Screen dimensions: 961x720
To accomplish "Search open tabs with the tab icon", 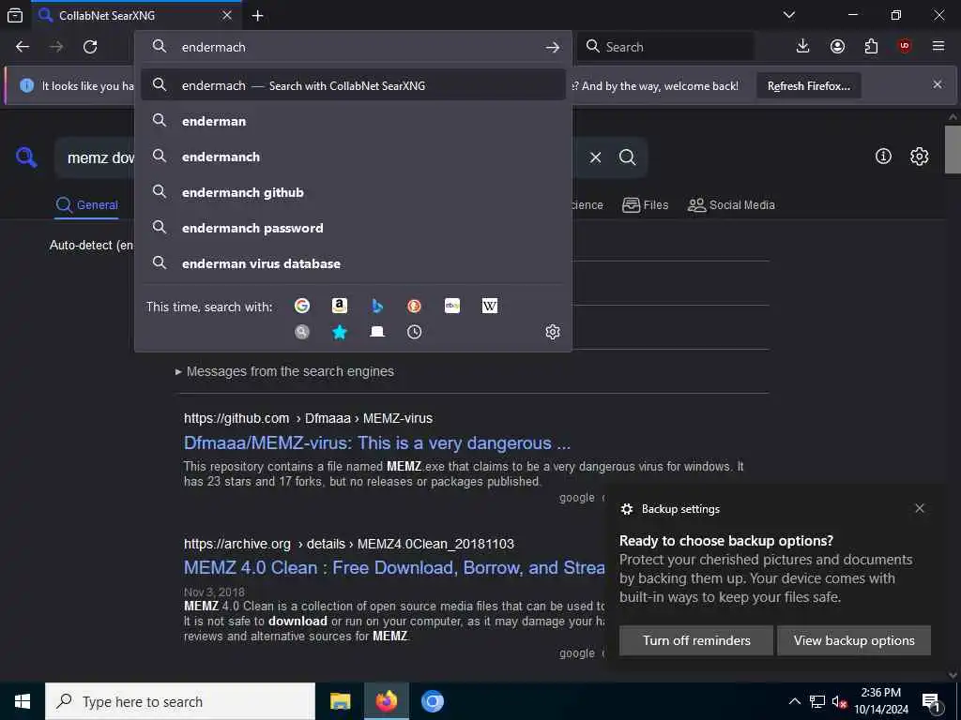I will tap(377, 332).
